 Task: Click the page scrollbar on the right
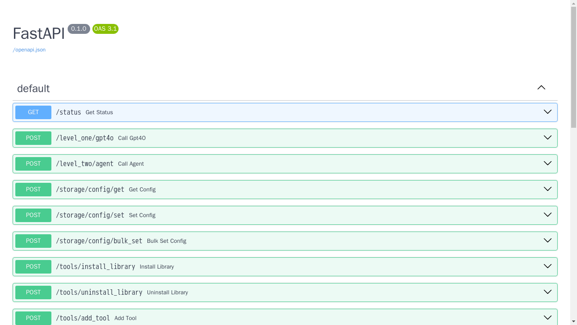click(573, 68)
